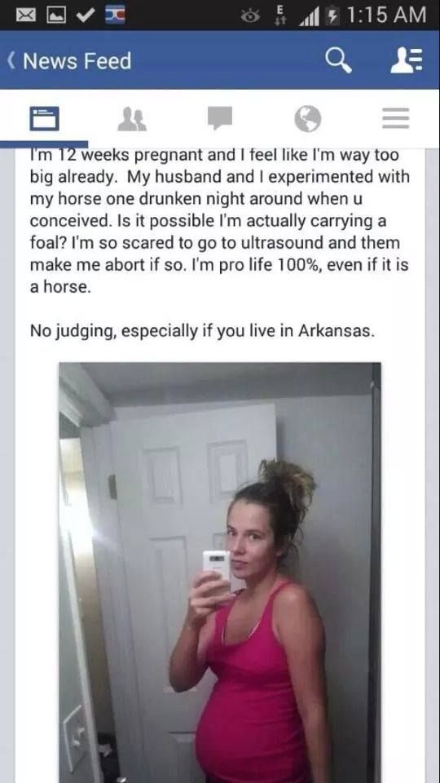This screenshot has height=783, width=440.
Task: Open the hamburger more menu
Action: click(396, 119)
